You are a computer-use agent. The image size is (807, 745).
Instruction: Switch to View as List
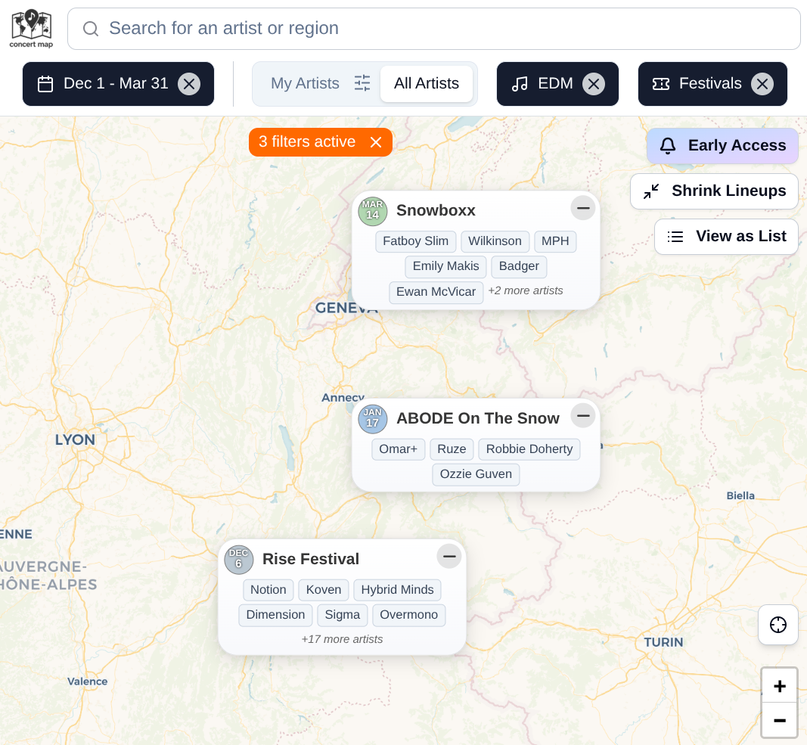(726, 237)
